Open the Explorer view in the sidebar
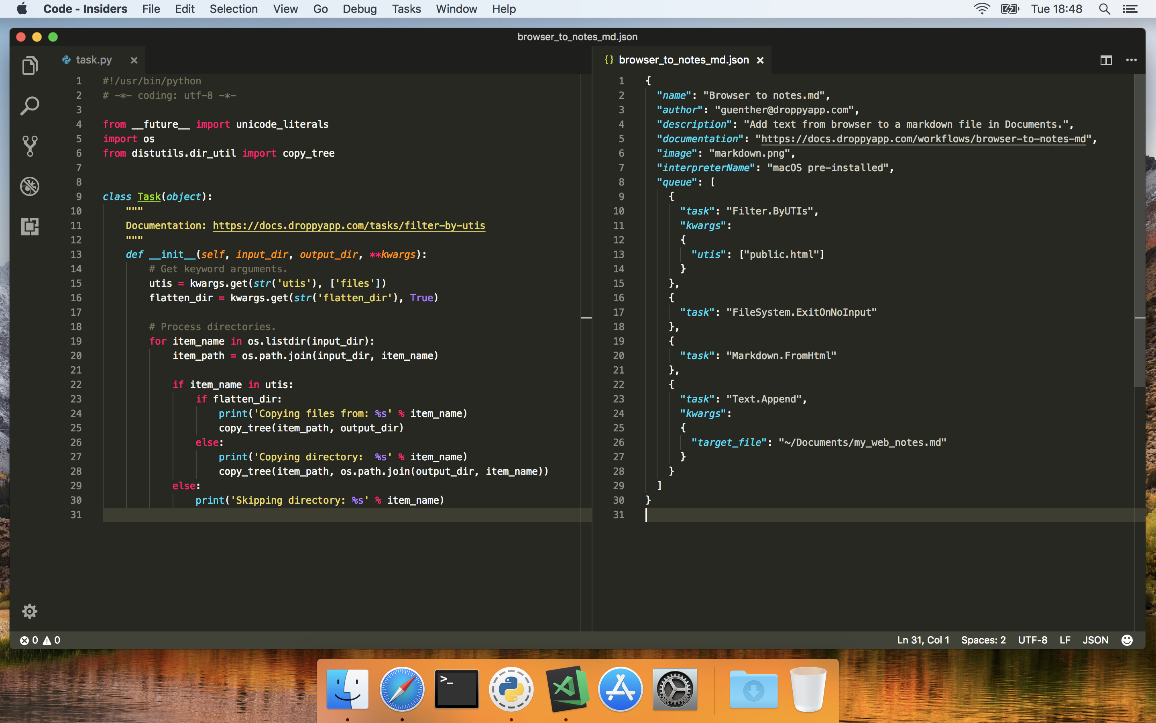The height and width of the screenshot is (723, 1156). (30, 65)
